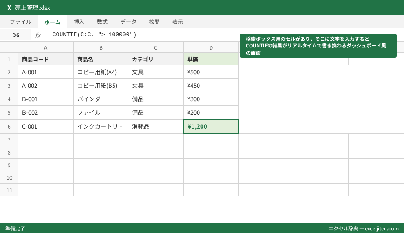Image resolution: width=404 pixels, height=233 pixels.
Task: Select column B header
Action: [101, 47]
